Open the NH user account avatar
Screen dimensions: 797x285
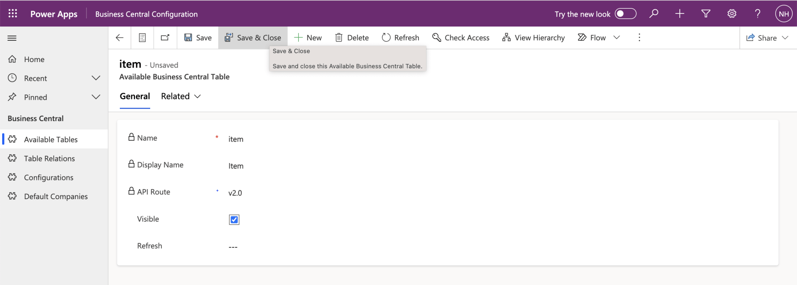click(x=784, y=13)
